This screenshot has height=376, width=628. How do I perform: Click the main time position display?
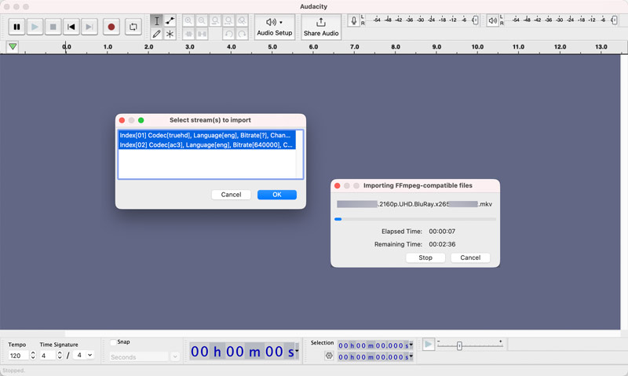pyautogui.click(x=243, y=352)
